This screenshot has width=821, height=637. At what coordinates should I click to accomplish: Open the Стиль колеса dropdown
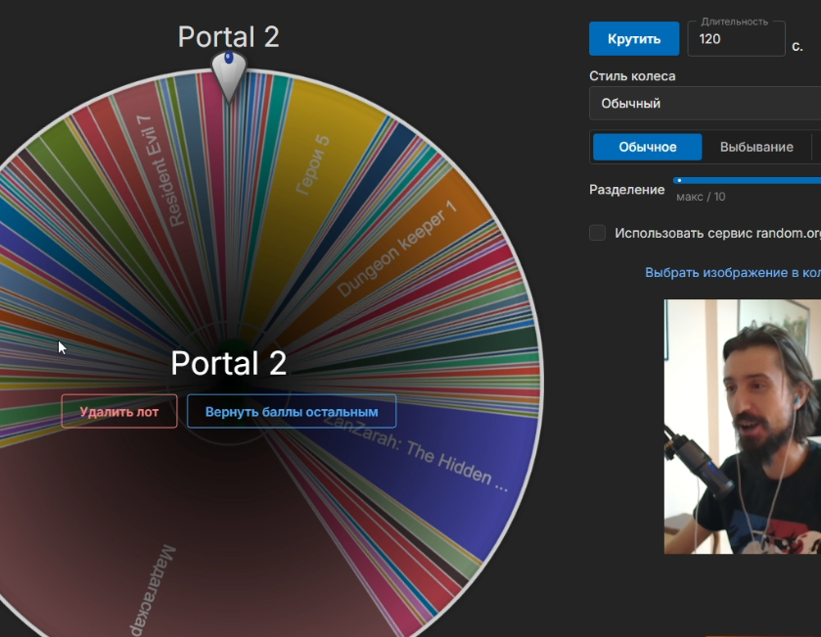(705, 104)
